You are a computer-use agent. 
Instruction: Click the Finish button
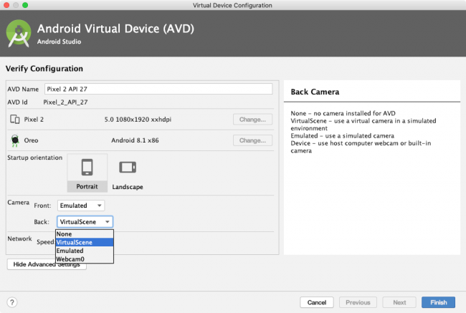coord(438,302)
